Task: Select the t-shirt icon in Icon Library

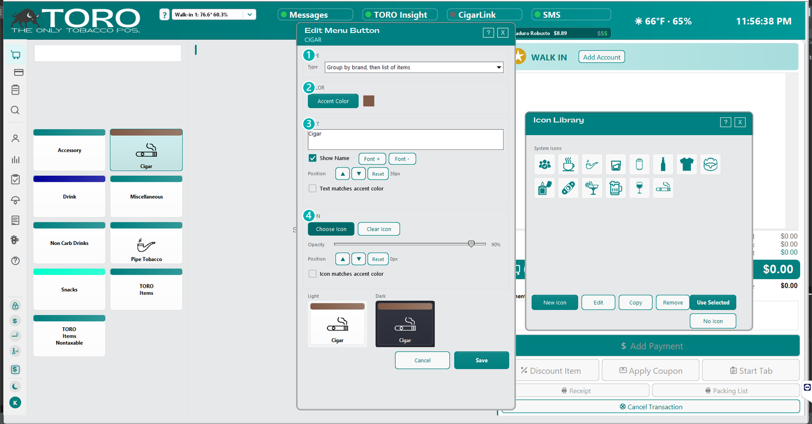Action: pyautogui.click(x=687, y=164)
